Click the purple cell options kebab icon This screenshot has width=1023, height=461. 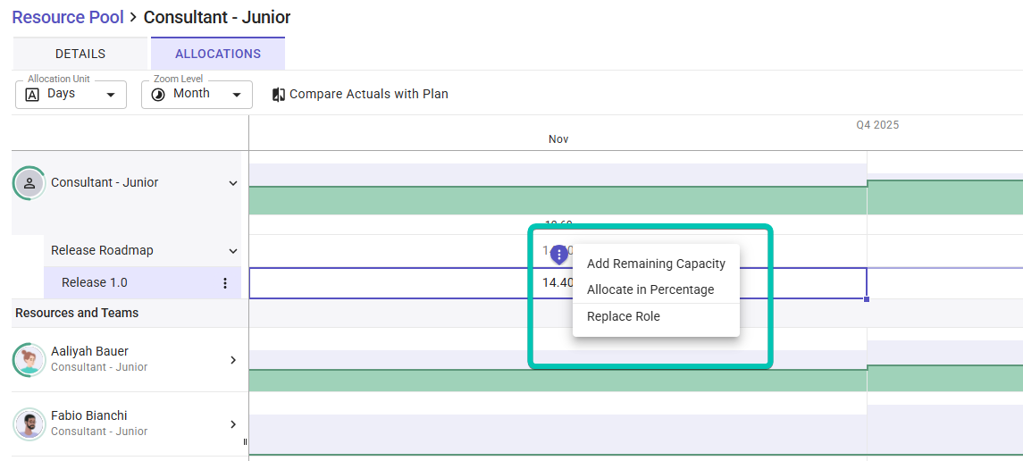point(559,255)
